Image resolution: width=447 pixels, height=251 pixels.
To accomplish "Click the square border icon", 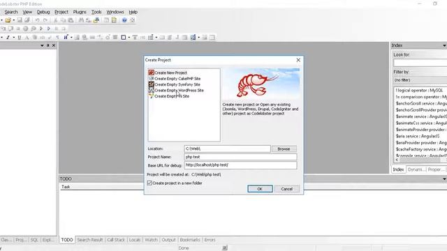I will (124, 37).
